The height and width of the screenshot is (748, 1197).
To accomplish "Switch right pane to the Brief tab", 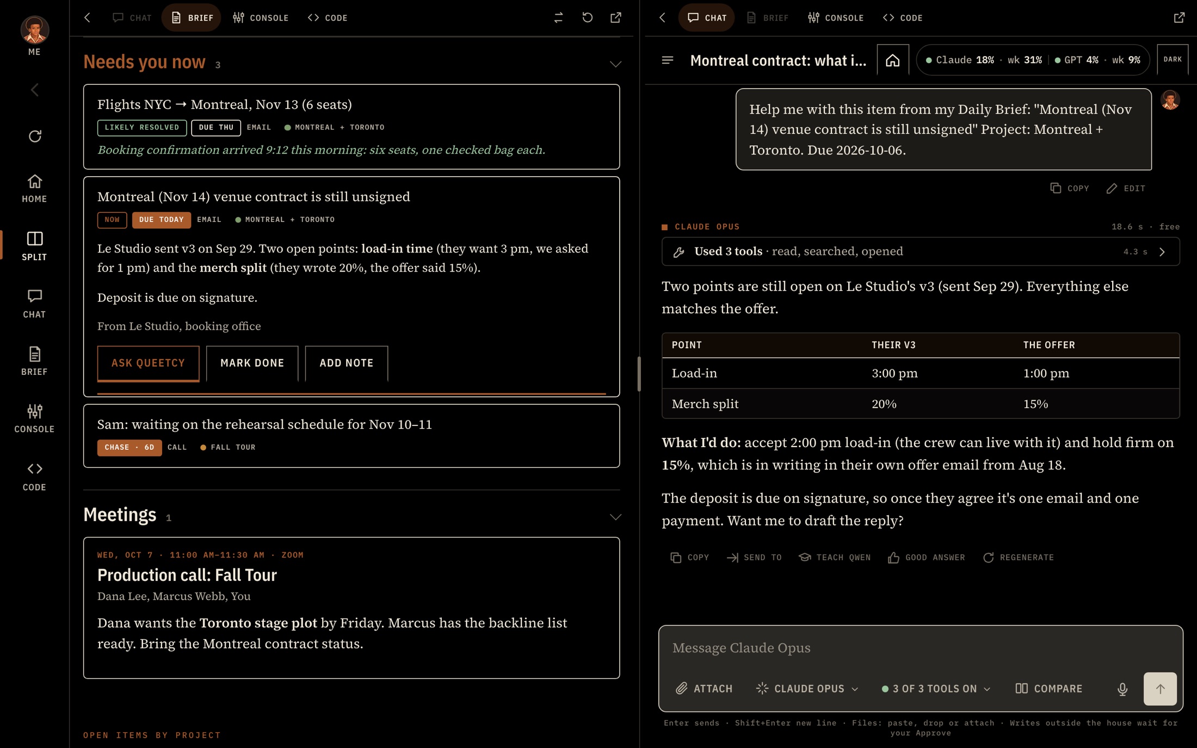I will click(768, 18).
